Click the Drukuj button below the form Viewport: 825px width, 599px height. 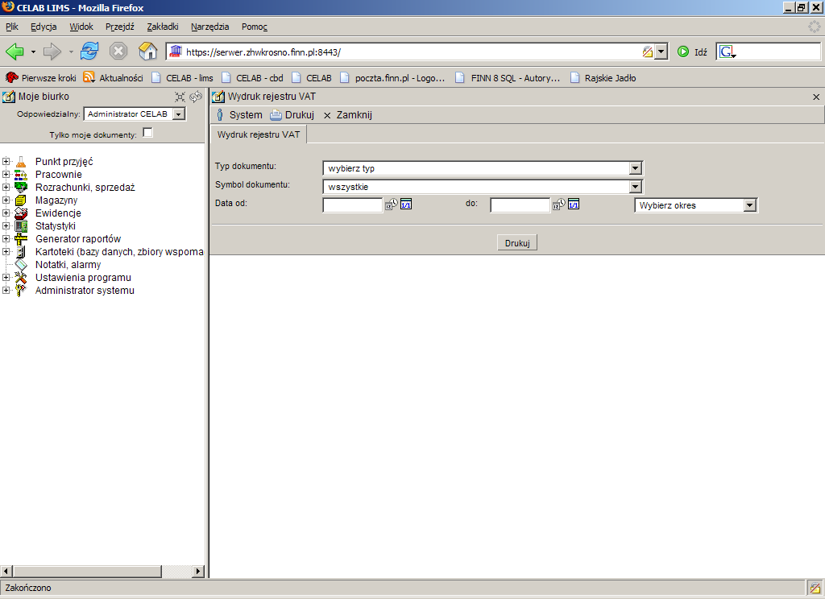coord(517,243)
